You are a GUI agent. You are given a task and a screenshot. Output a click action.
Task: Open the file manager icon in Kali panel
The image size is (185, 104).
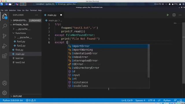10,4
